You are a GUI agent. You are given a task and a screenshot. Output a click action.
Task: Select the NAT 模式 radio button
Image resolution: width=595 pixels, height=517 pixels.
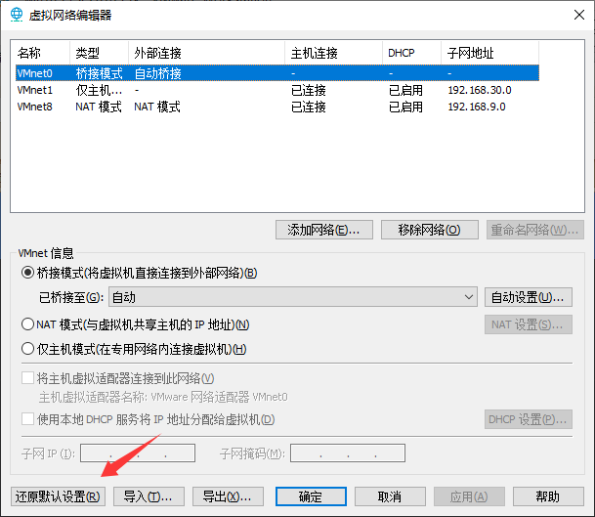tap(27, 324)
